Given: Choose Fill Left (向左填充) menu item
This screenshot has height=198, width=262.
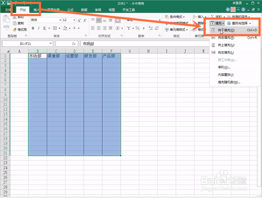Looking at the screenshot, I should [x=234, y=52].
